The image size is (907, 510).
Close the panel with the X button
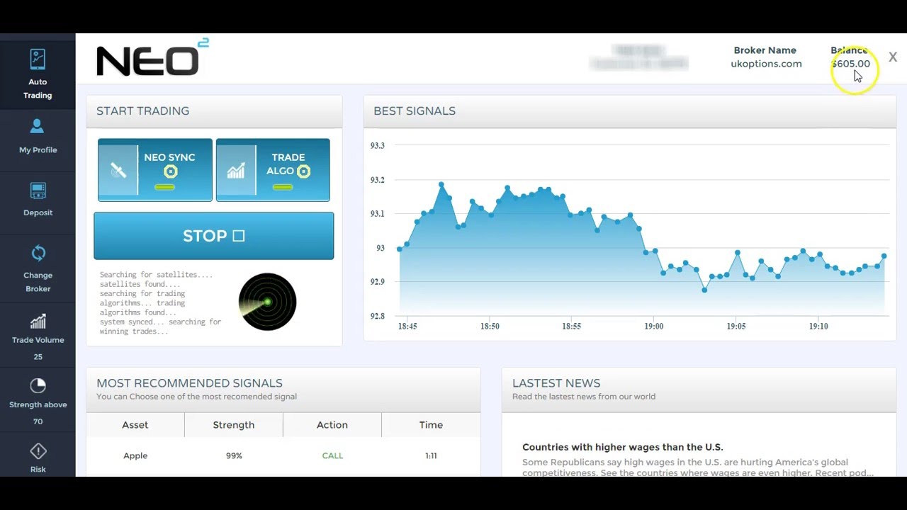[893, 57]
